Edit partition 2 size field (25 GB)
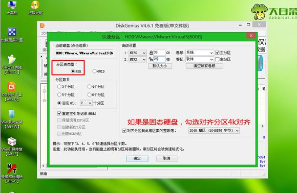Viewport: 297px width, 193px height. click(159, 59)
